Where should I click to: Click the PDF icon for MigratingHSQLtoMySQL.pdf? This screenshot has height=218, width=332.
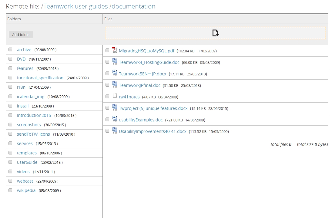pyautogui.click(x=114, y=50)
